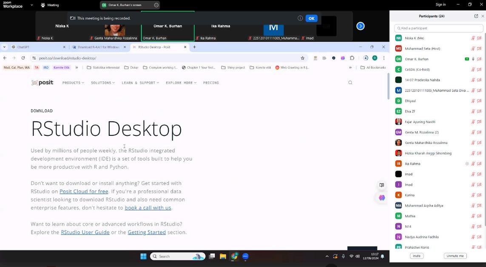Viewport: 486px width, 267px height.
Task: Click the reading mode side icon on the page
Action: click(381, 185)
